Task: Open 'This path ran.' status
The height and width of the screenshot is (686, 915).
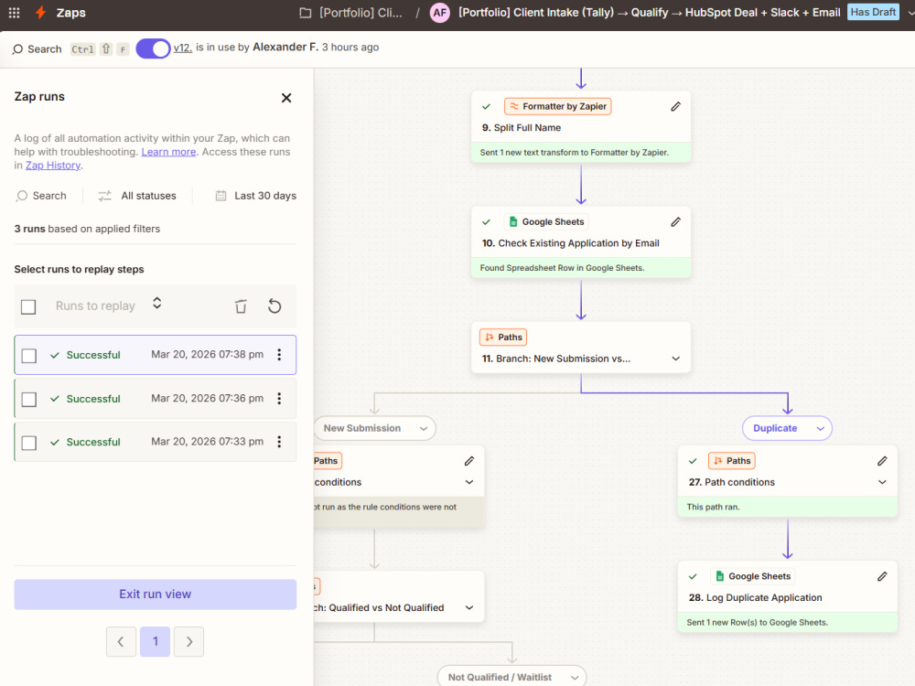Action: point(787,507)
